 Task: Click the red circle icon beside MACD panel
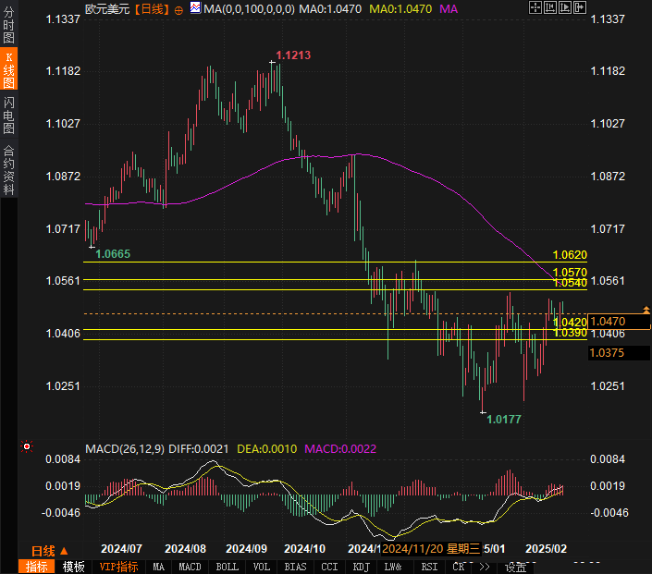(27, 447)
